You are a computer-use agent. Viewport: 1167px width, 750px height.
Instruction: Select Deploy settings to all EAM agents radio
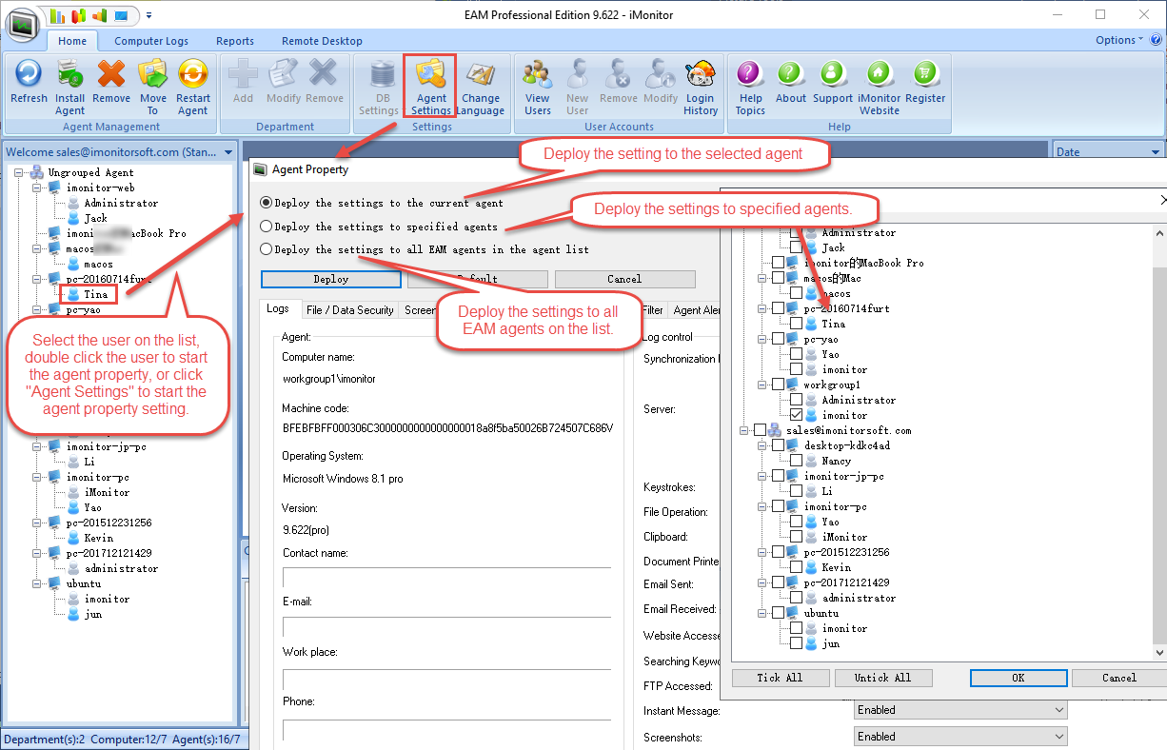(x=267, y=249)
